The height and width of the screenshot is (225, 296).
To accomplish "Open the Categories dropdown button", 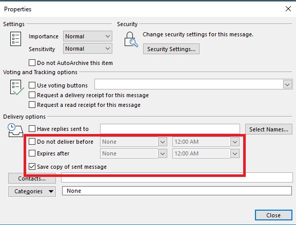I will point(32,192).
